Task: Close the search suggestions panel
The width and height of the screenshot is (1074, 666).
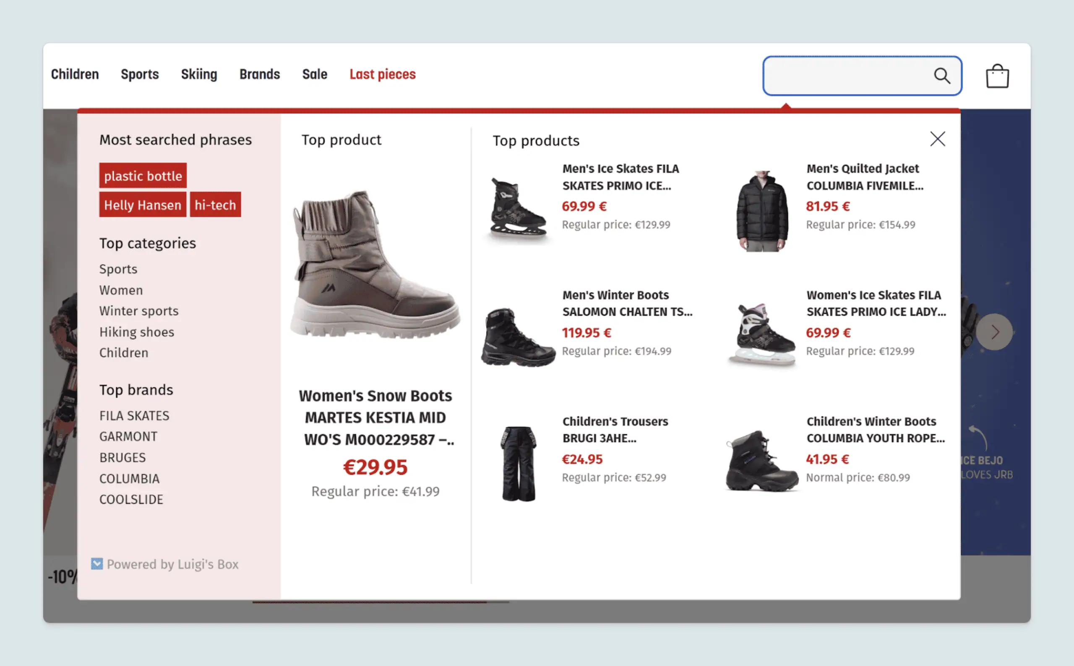Action: (938, 139)
